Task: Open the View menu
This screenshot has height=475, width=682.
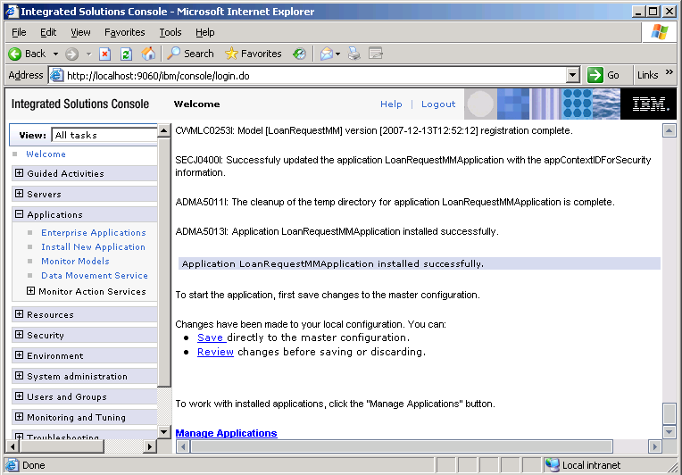Action: [x=80, y=32]
